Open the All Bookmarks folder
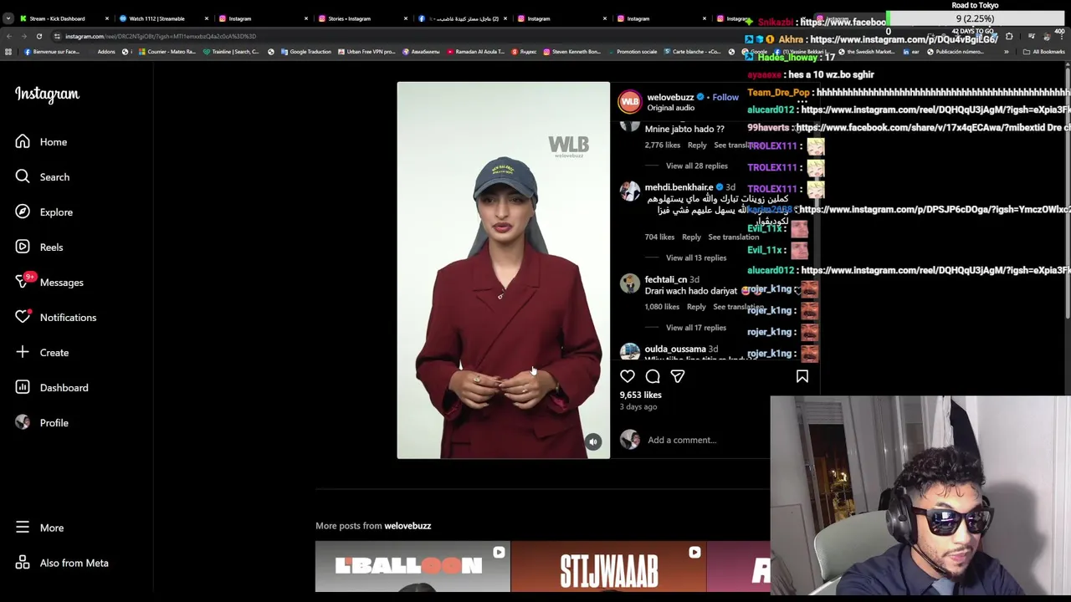 1044,52
